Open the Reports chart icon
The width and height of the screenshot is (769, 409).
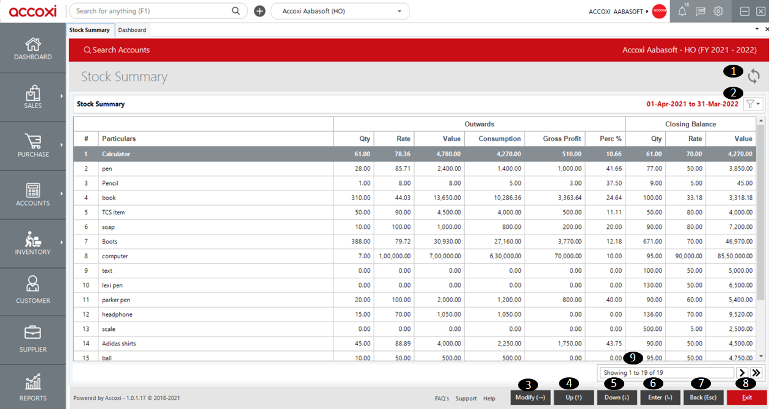[33, 382]
